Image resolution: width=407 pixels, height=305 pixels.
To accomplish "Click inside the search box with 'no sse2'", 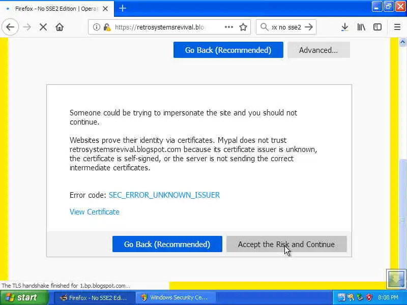I will (286, 27).
